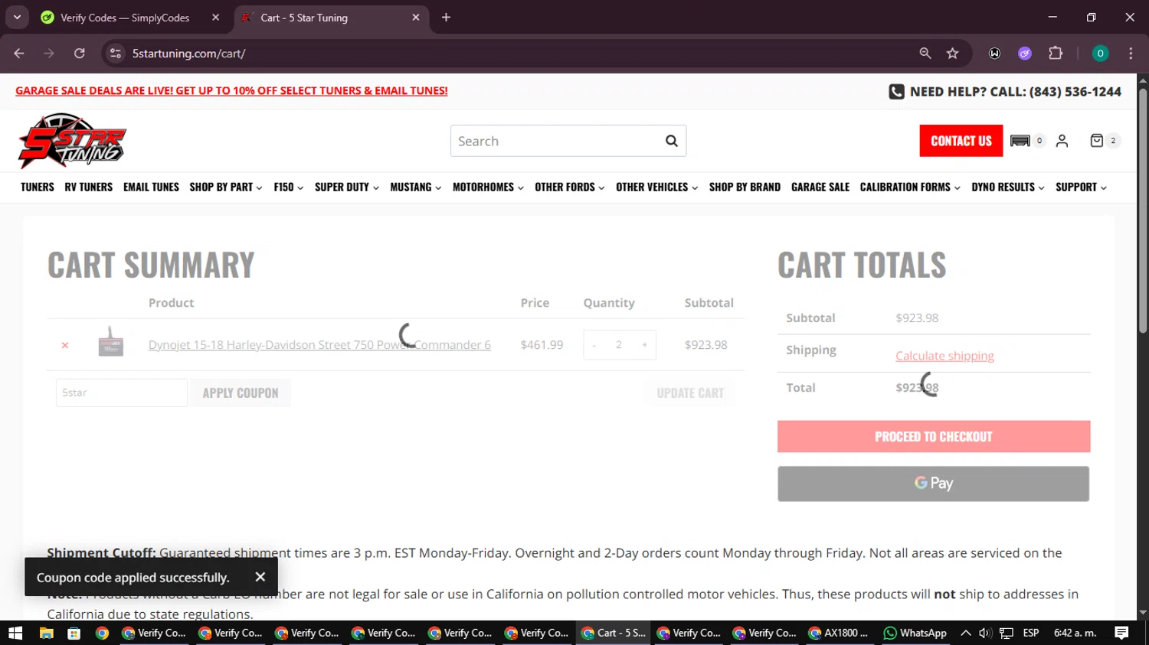Click browser back arrow
Screen dimensions: 1149x645
click(19, 54)
